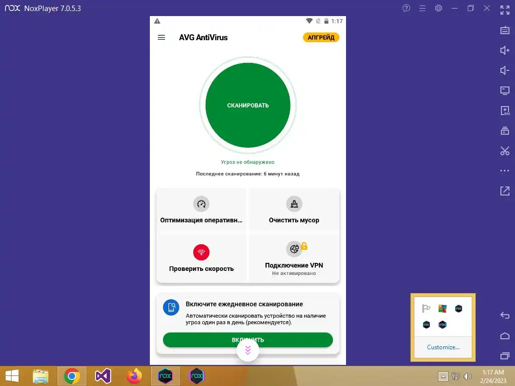Image resolution: width=515 pixels, height=386 pixels.
Task: Open Оптимизация оперативной памяти tile
Action: pyautogui.click(x=201, y=211)
